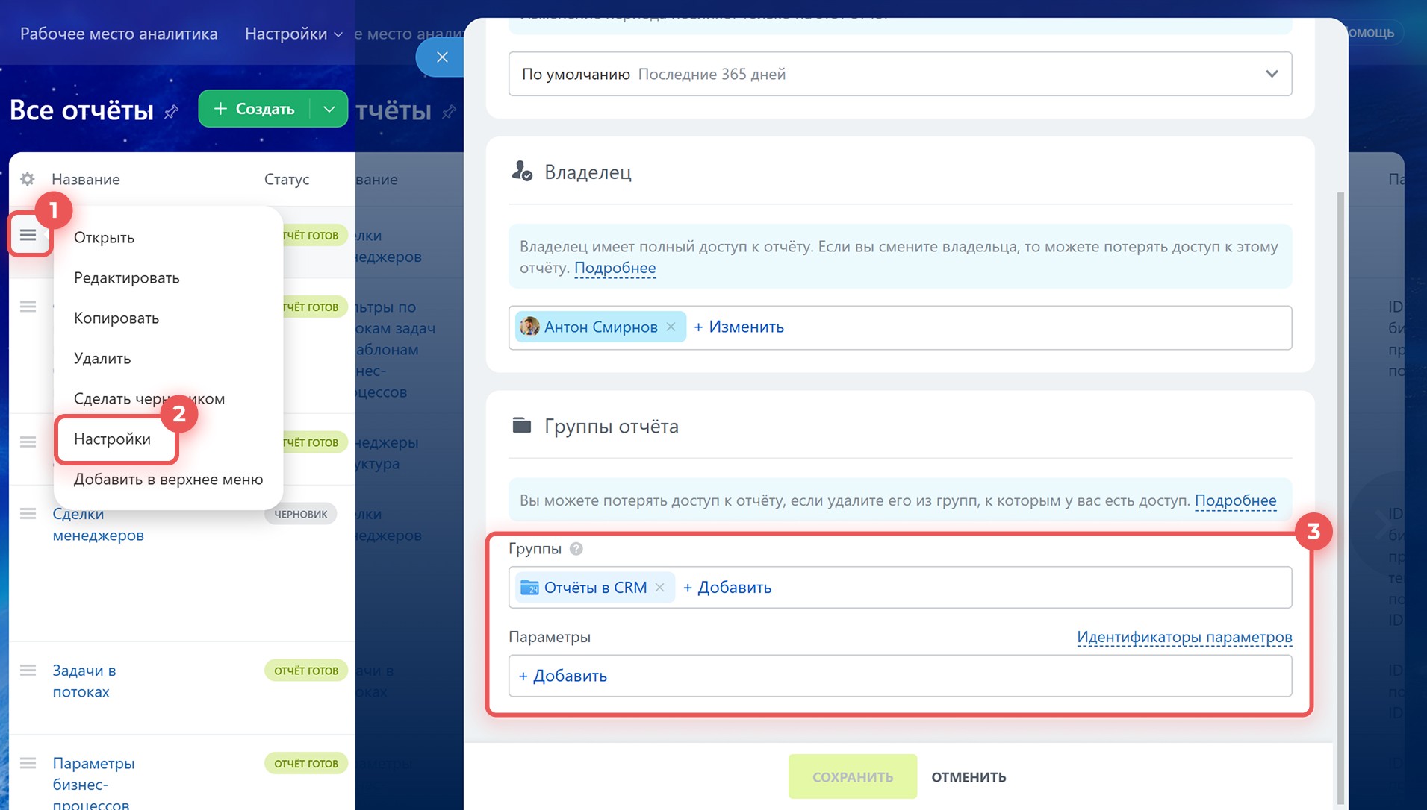
Task: Remove owner Антон Смирнов with the X icon
Action: (x=671, y=327)
